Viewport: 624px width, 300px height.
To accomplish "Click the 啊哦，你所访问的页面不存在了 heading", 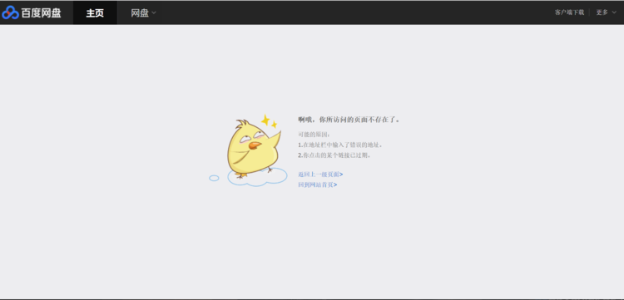I will click(x=349, y=120).
